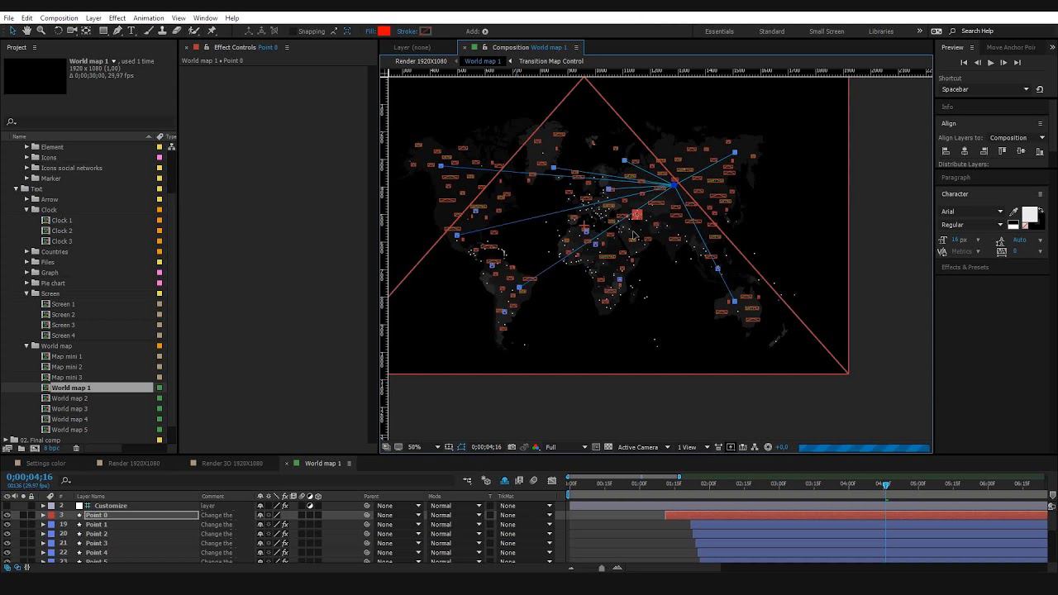Screen dimensions: 1058x595
Task: Click the Transition Map Control breadcrumb
Action: point(550,61)
